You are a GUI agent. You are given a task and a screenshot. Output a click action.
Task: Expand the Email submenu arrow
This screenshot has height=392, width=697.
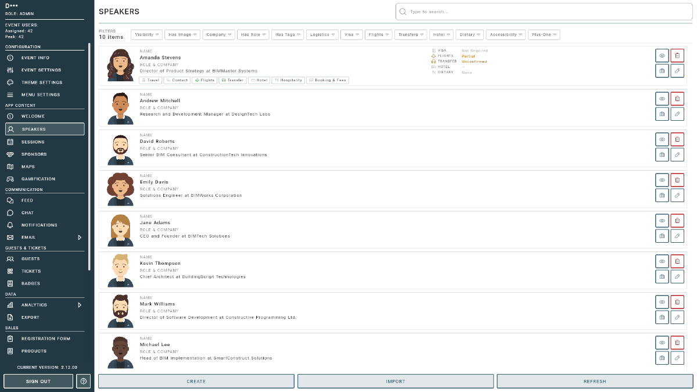click(80, 238)
